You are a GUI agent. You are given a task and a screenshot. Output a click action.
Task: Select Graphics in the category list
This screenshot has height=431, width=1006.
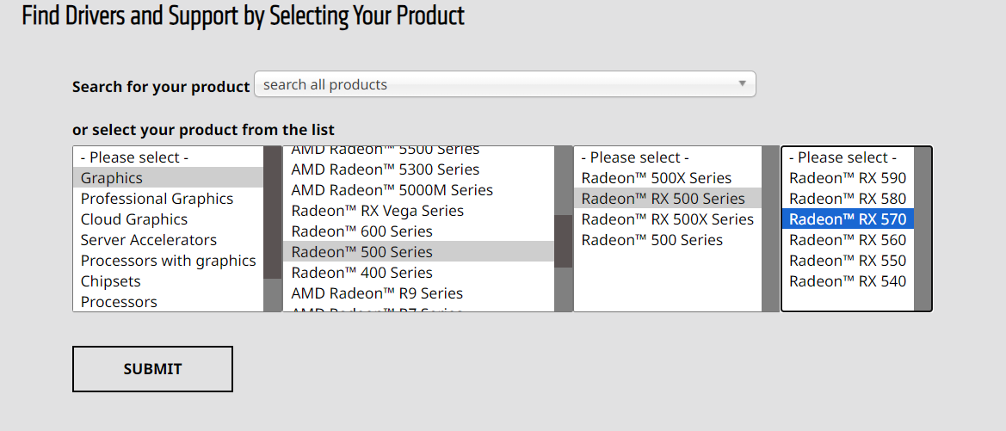point(112,178)
